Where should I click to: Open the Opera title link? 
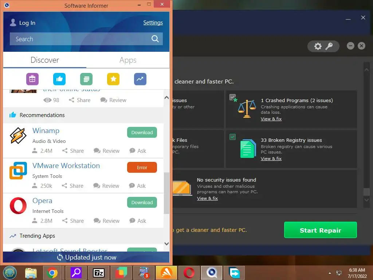click(42, 201)
